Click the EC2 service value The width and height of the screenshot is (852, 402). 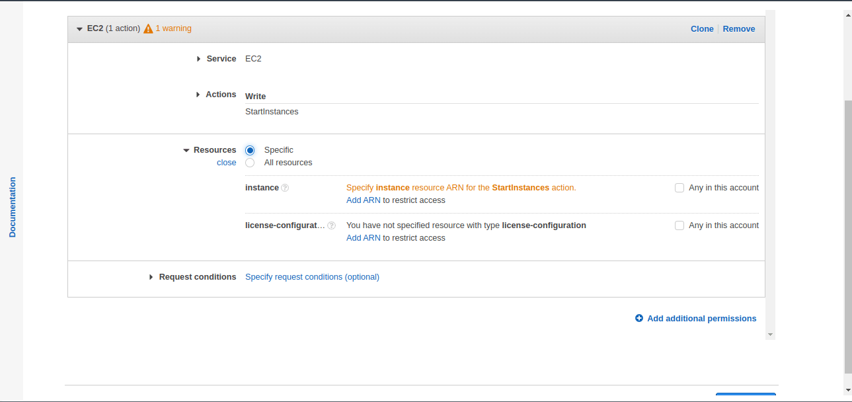[253, 59]
